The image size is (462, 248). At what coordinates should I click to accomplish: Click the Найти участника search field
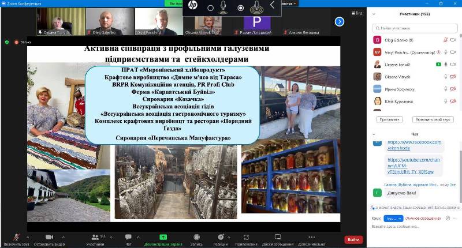coord(415,27)
